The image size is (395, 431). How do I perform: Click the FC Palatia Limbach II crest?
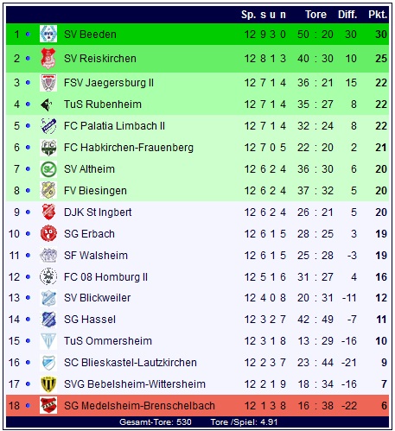(x=48, y=126)
